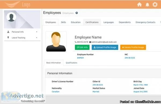Select the Basic Information tab
The width and height of the screenshot is (161, 104).
54,63
